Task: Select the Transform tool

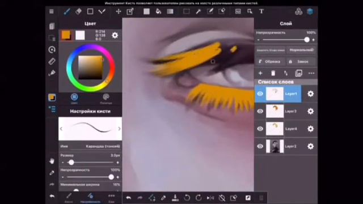Action: click(130, 11)
